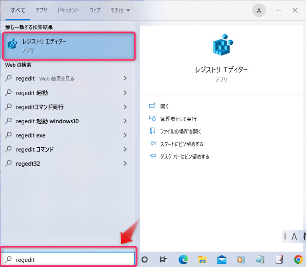Open Notepad from the taskbar
This screenshot has width=306, height=267.
[x=279, y=259]
